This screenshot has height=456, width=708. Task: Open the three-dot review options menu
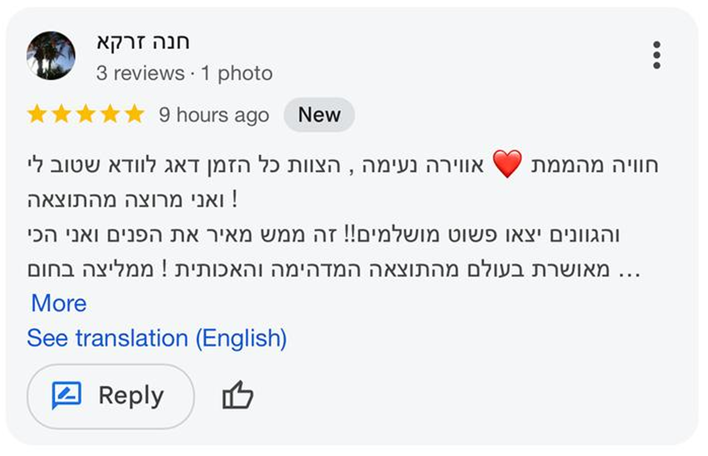(657, 55)
